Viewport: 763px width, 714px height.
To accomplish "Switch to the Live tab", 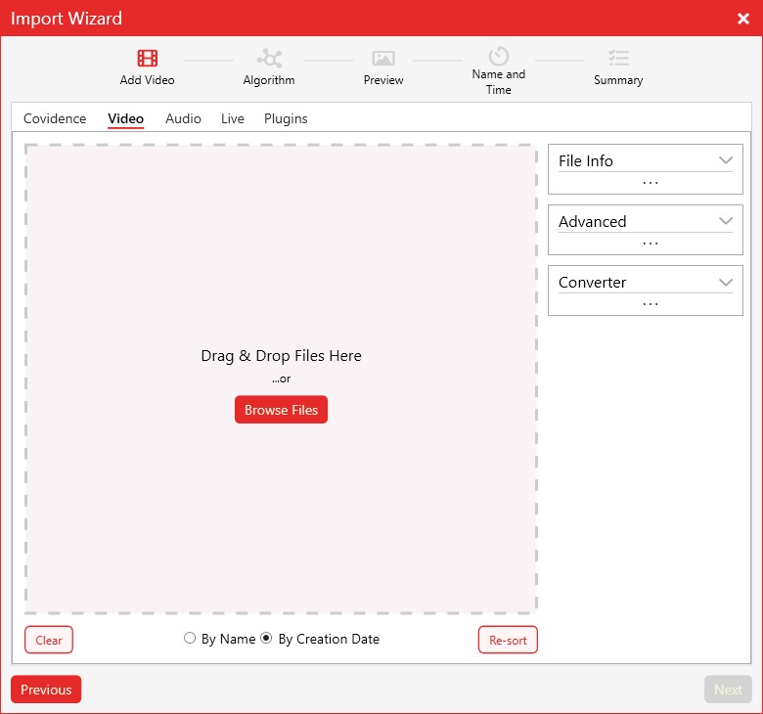I will click(232, 118).
